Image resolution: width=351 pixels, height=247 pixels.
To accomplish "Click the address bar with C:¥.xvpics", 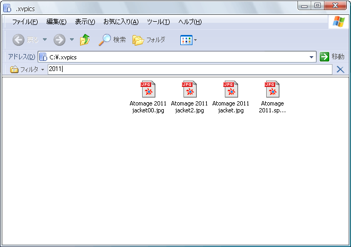I will [177, 57].
